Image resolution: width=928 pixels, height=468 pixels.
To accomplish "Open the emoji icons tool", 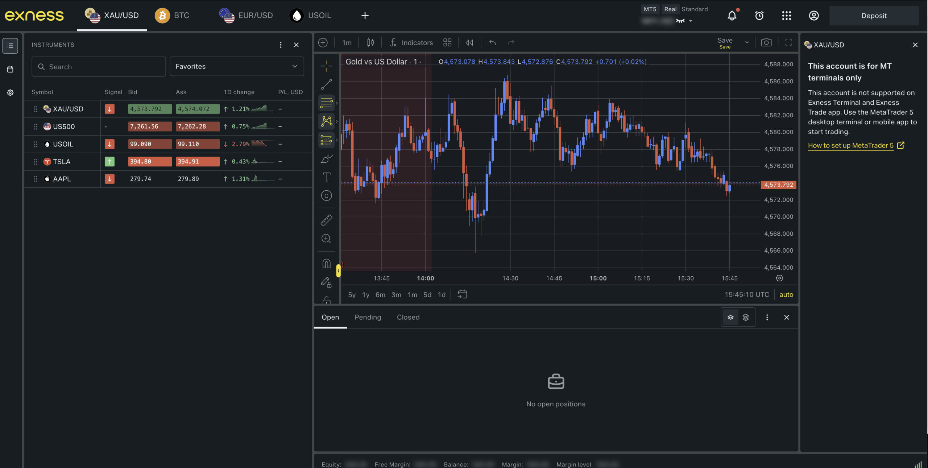I will (x=326, y=196).
